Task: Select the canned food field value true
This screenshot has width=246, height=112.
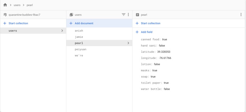Action: 165,39
